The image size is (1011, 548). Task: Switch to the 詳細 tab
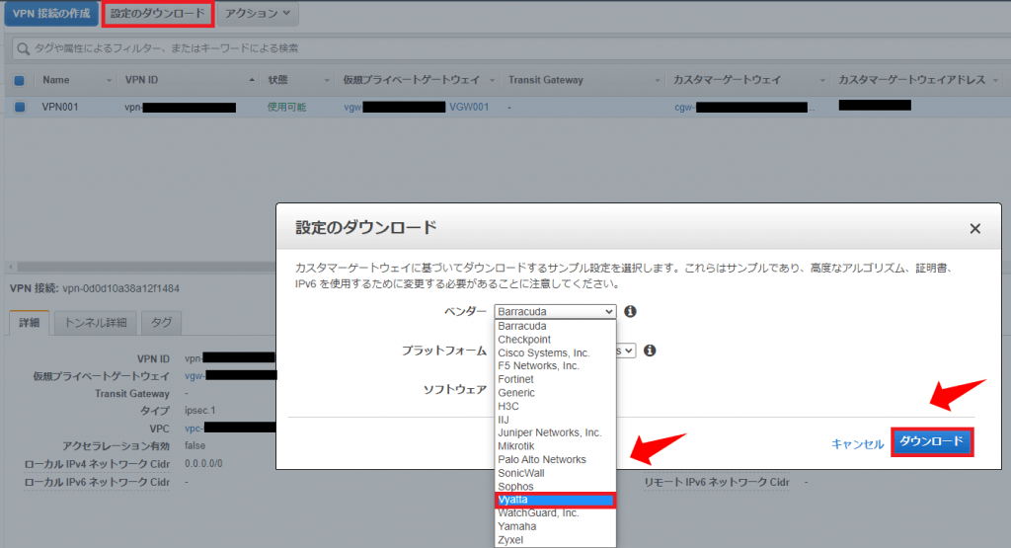click(29, 322)
